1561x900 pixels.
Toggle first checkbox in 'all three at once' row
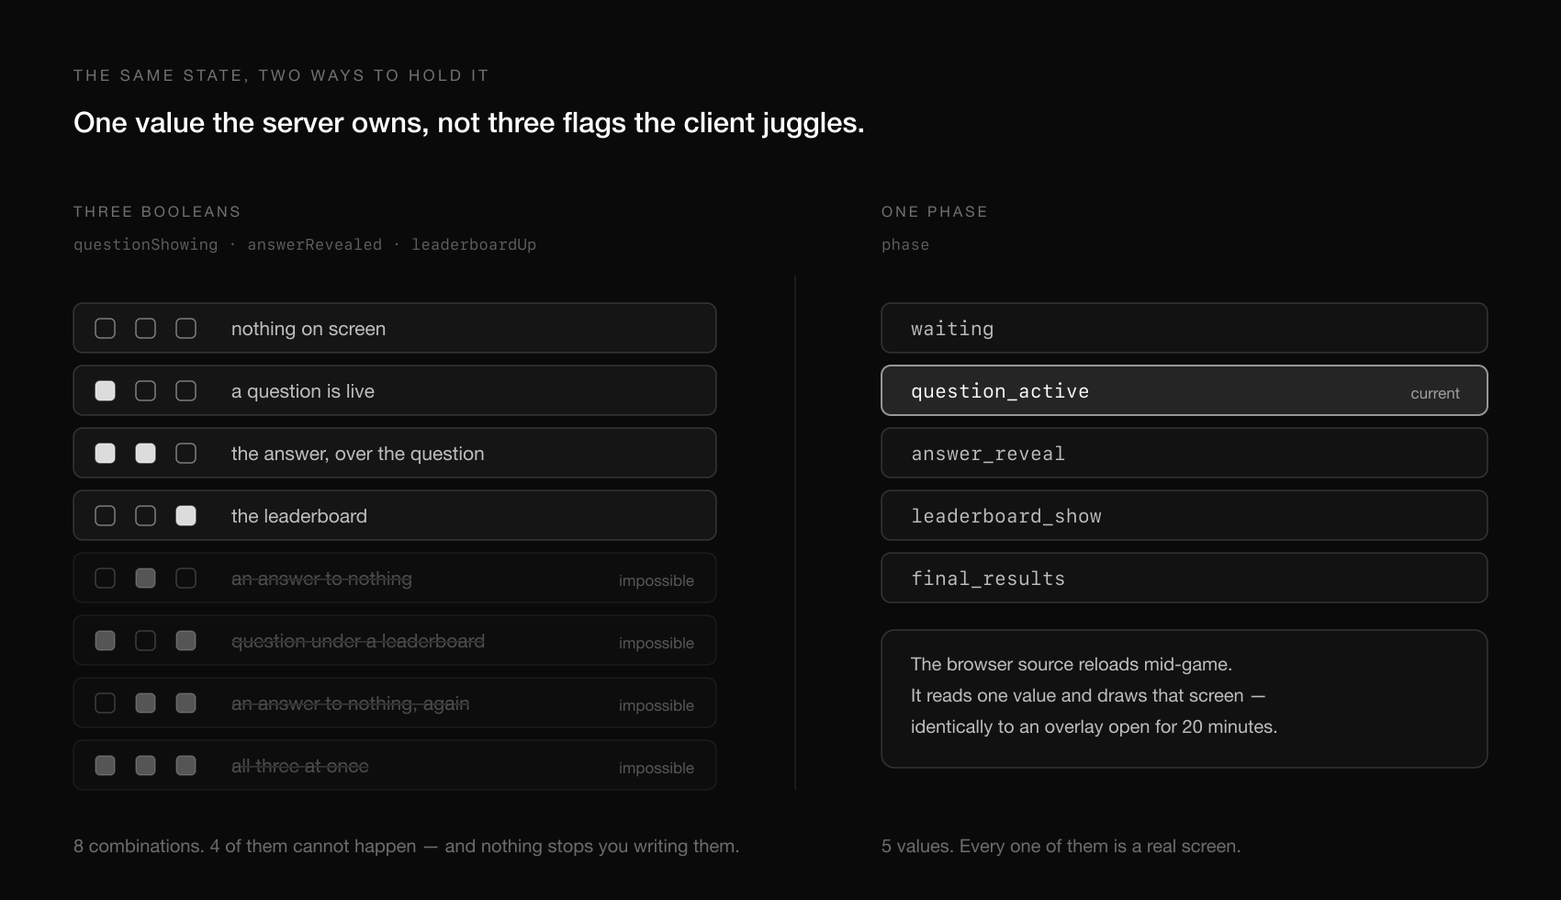click(x=106, y=766)
